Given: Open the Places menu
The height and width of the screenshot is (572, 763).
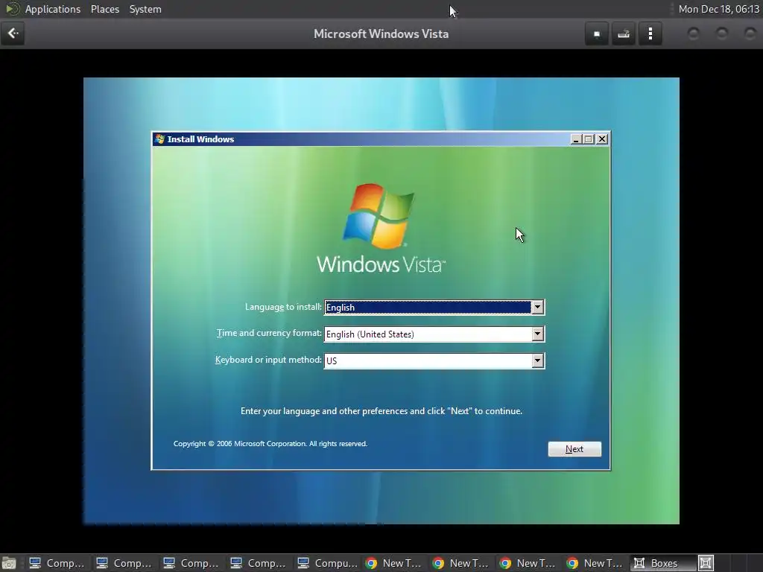Looking at the screenshot, I should (104, 9).
